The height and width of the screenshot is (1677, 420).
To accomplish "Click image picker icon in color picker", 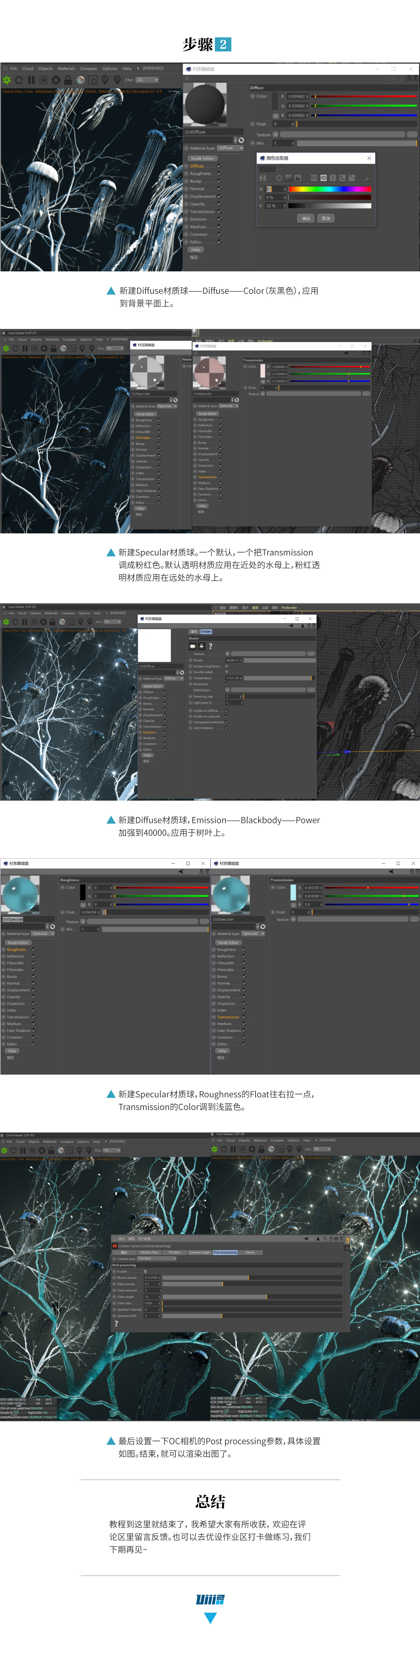I will pos(298,178).
